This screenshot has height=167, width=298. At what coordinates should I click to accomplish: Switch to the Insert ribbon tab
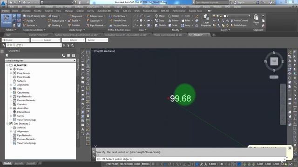(x=15, y=11)
